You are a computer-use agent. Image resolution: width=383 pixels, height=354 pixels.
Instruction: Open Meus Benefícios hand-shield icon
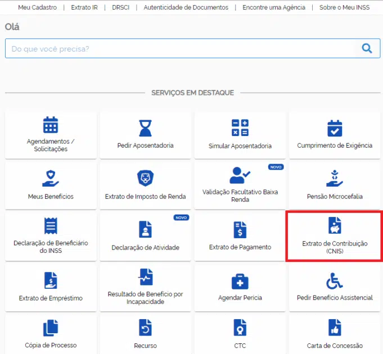(x=51, y=178)
